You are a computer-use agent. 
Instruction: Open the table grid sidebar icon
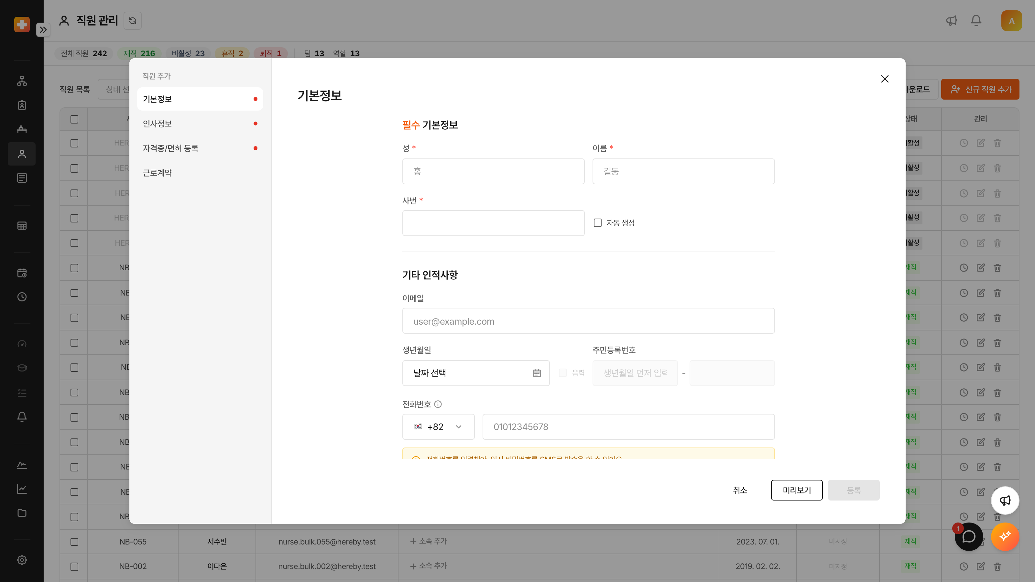pos(22,226)
